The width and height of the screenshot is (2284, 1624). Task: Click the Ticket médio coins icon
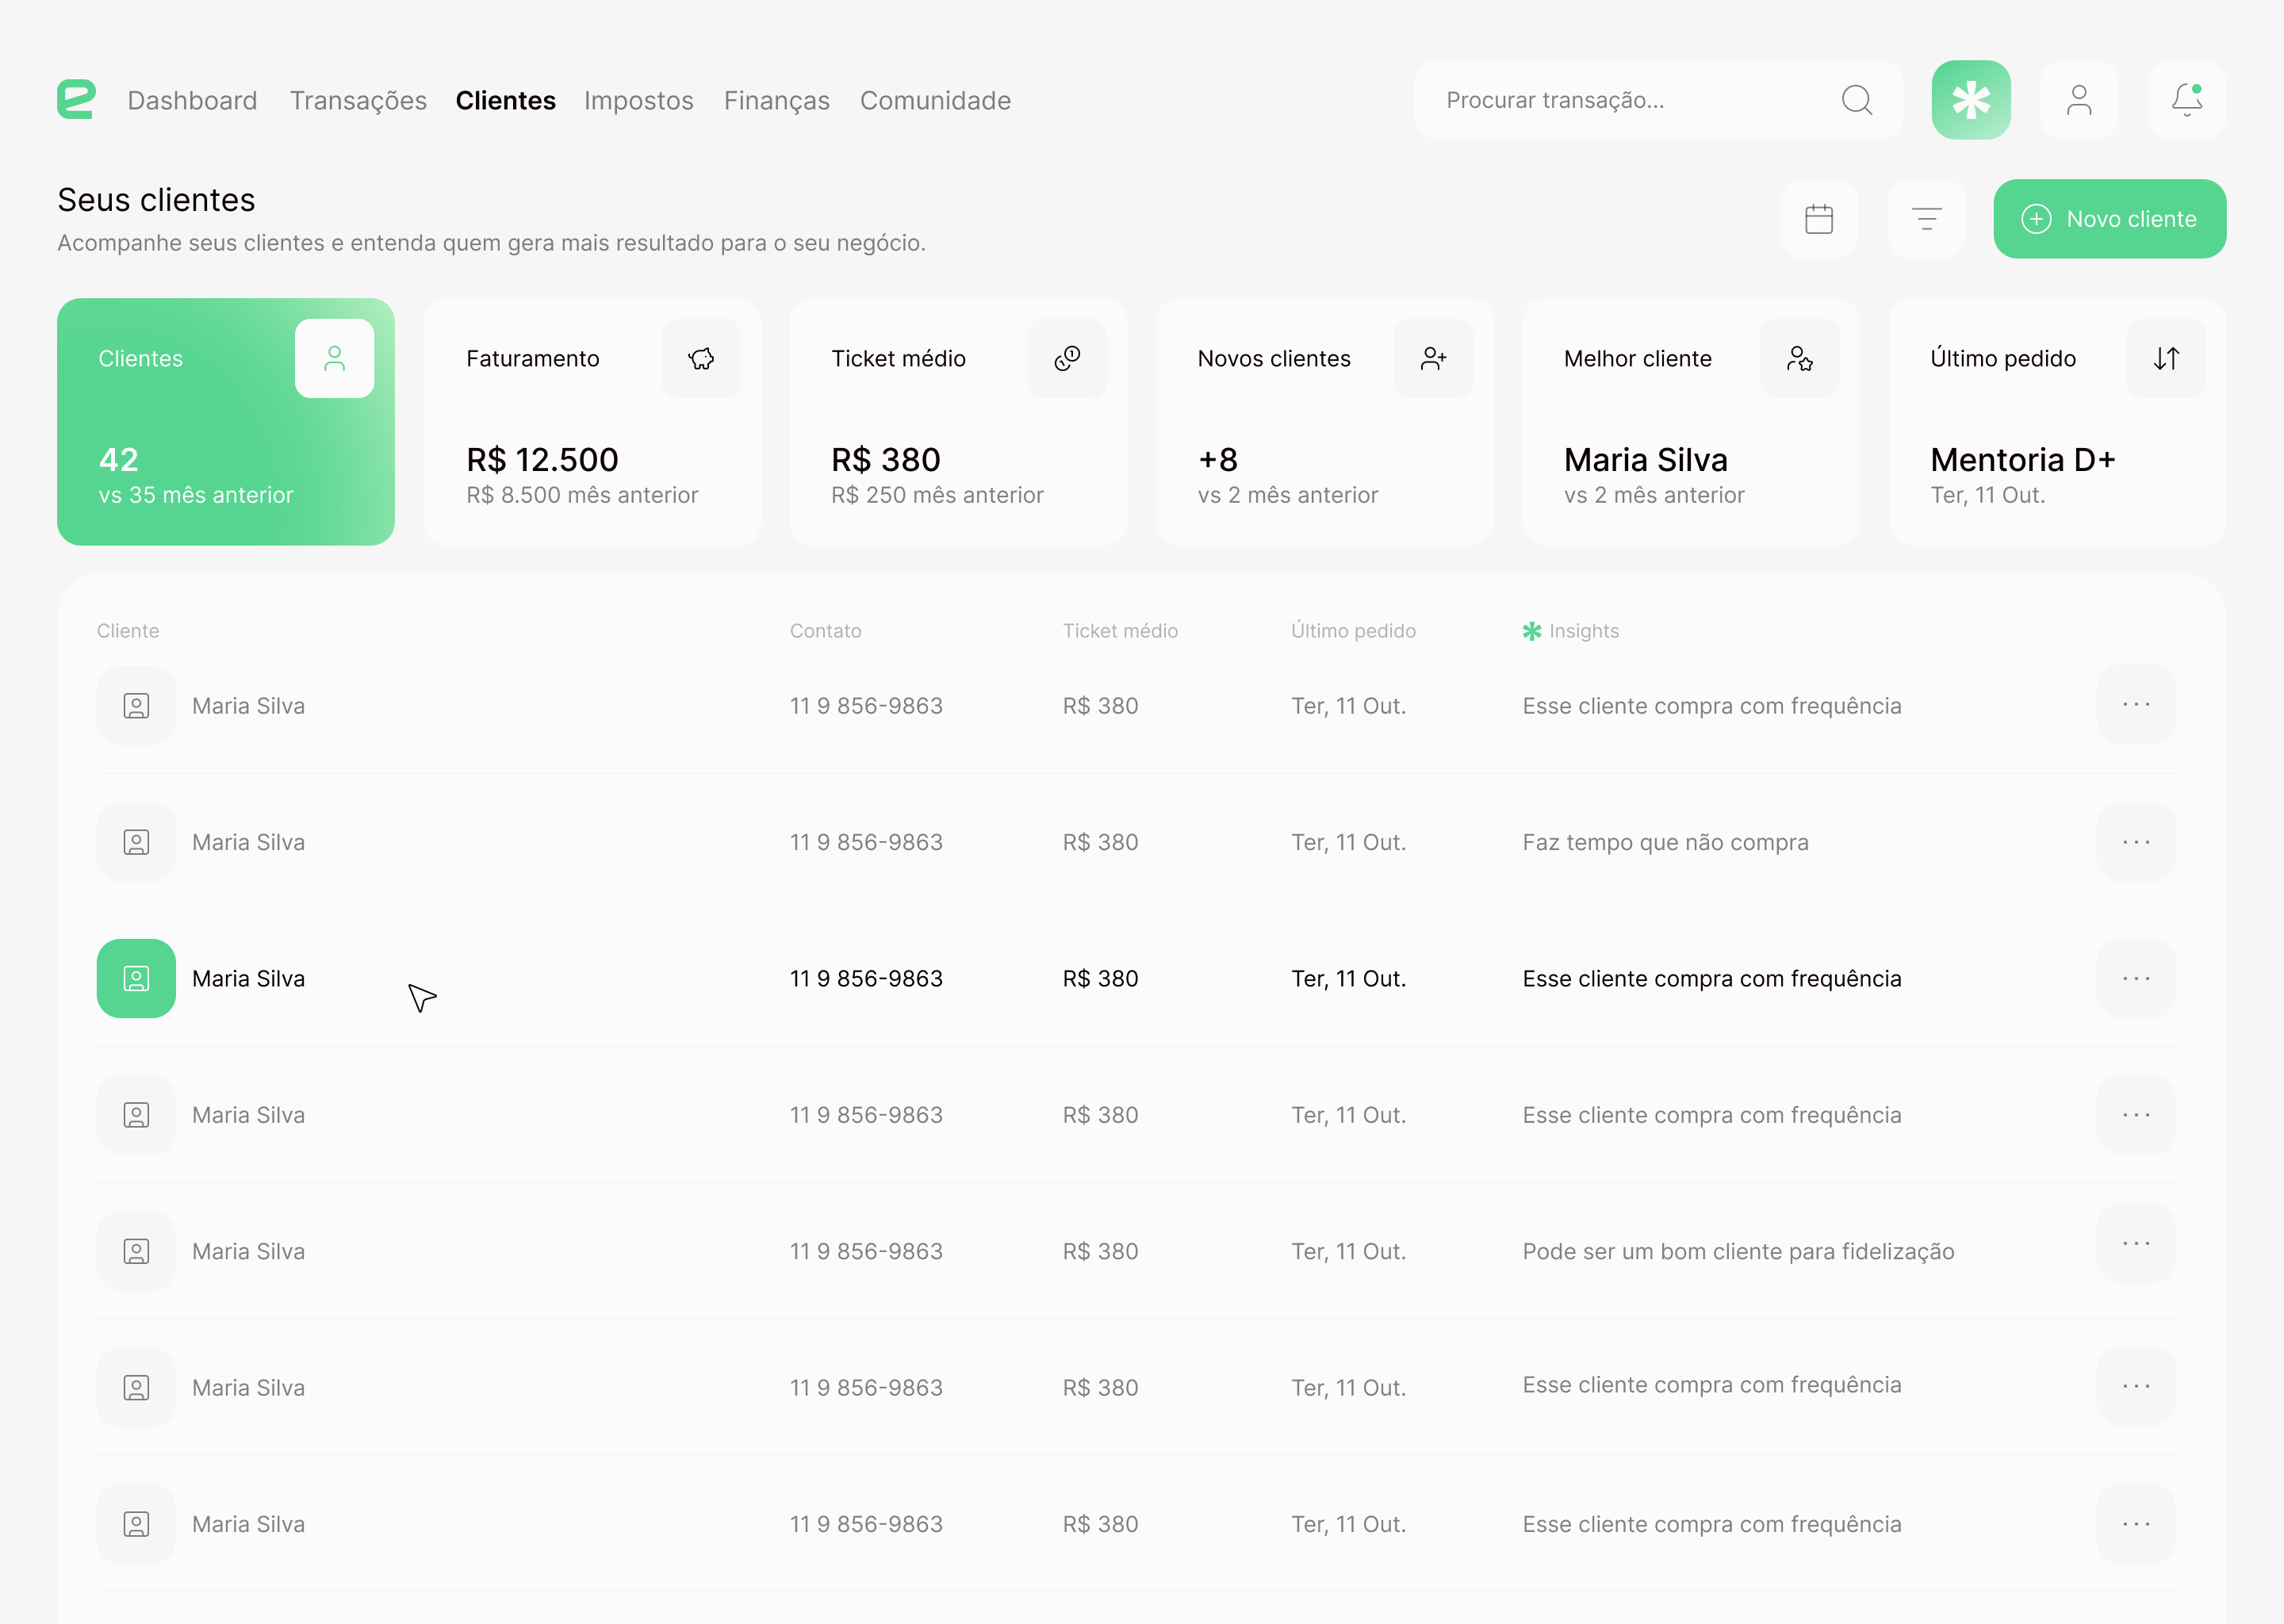click(1067, 358)
